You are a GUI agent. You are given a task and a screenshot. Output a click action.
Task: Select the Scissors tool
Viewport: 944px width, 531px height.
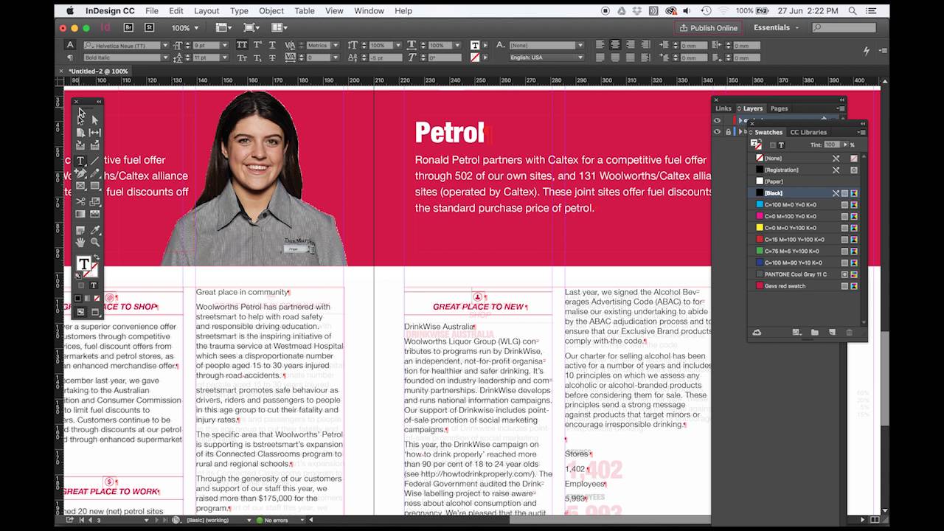pos(80,201)
